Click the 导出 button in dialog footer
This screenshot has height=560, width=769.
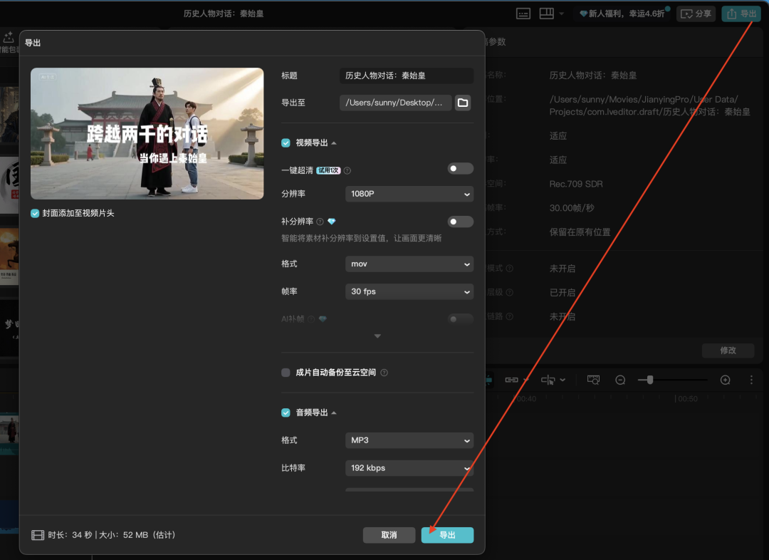447,535
